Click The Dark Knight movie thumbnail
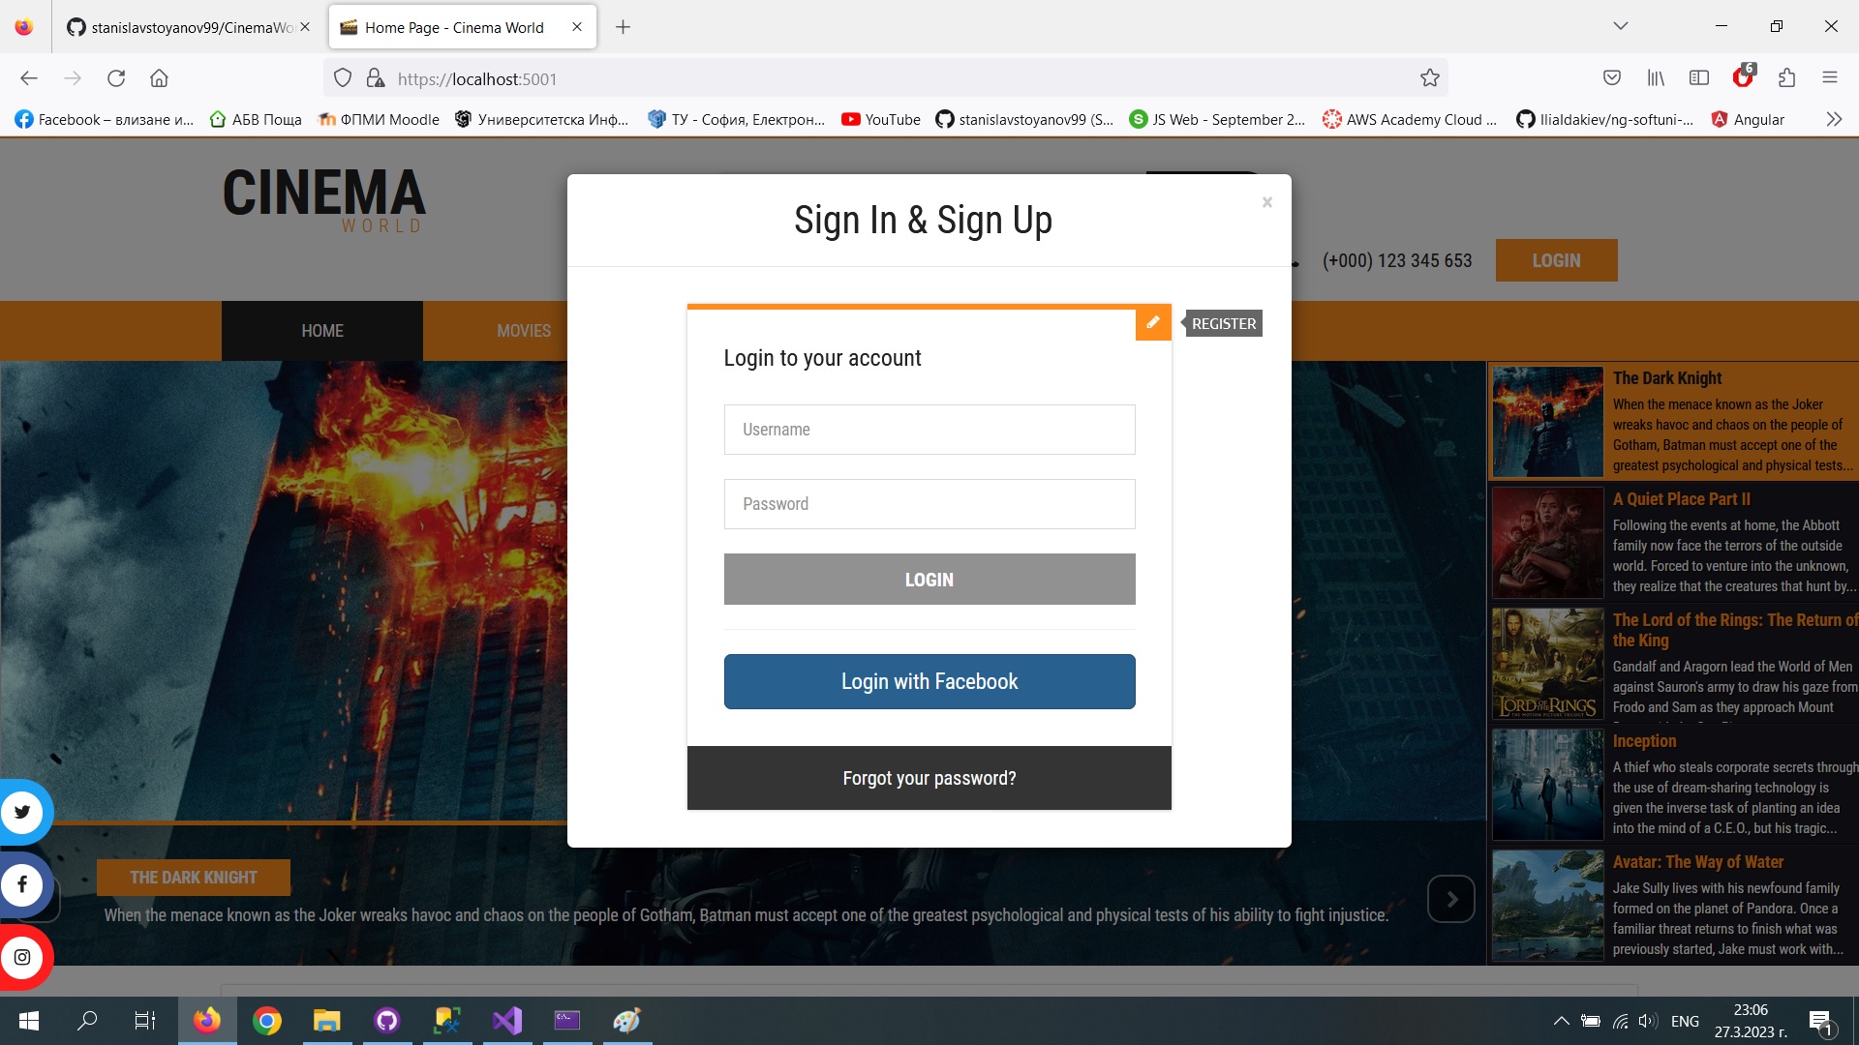 coord(1543,419)
